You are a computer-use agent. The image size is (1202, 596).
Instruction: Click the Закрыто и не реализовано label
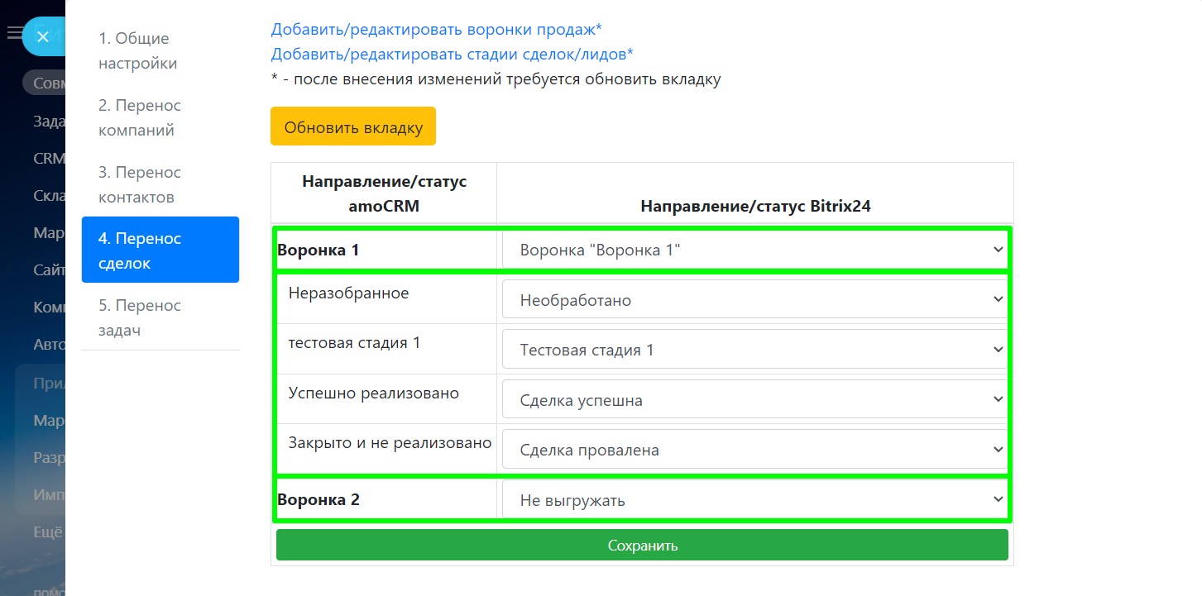point(390,443)
